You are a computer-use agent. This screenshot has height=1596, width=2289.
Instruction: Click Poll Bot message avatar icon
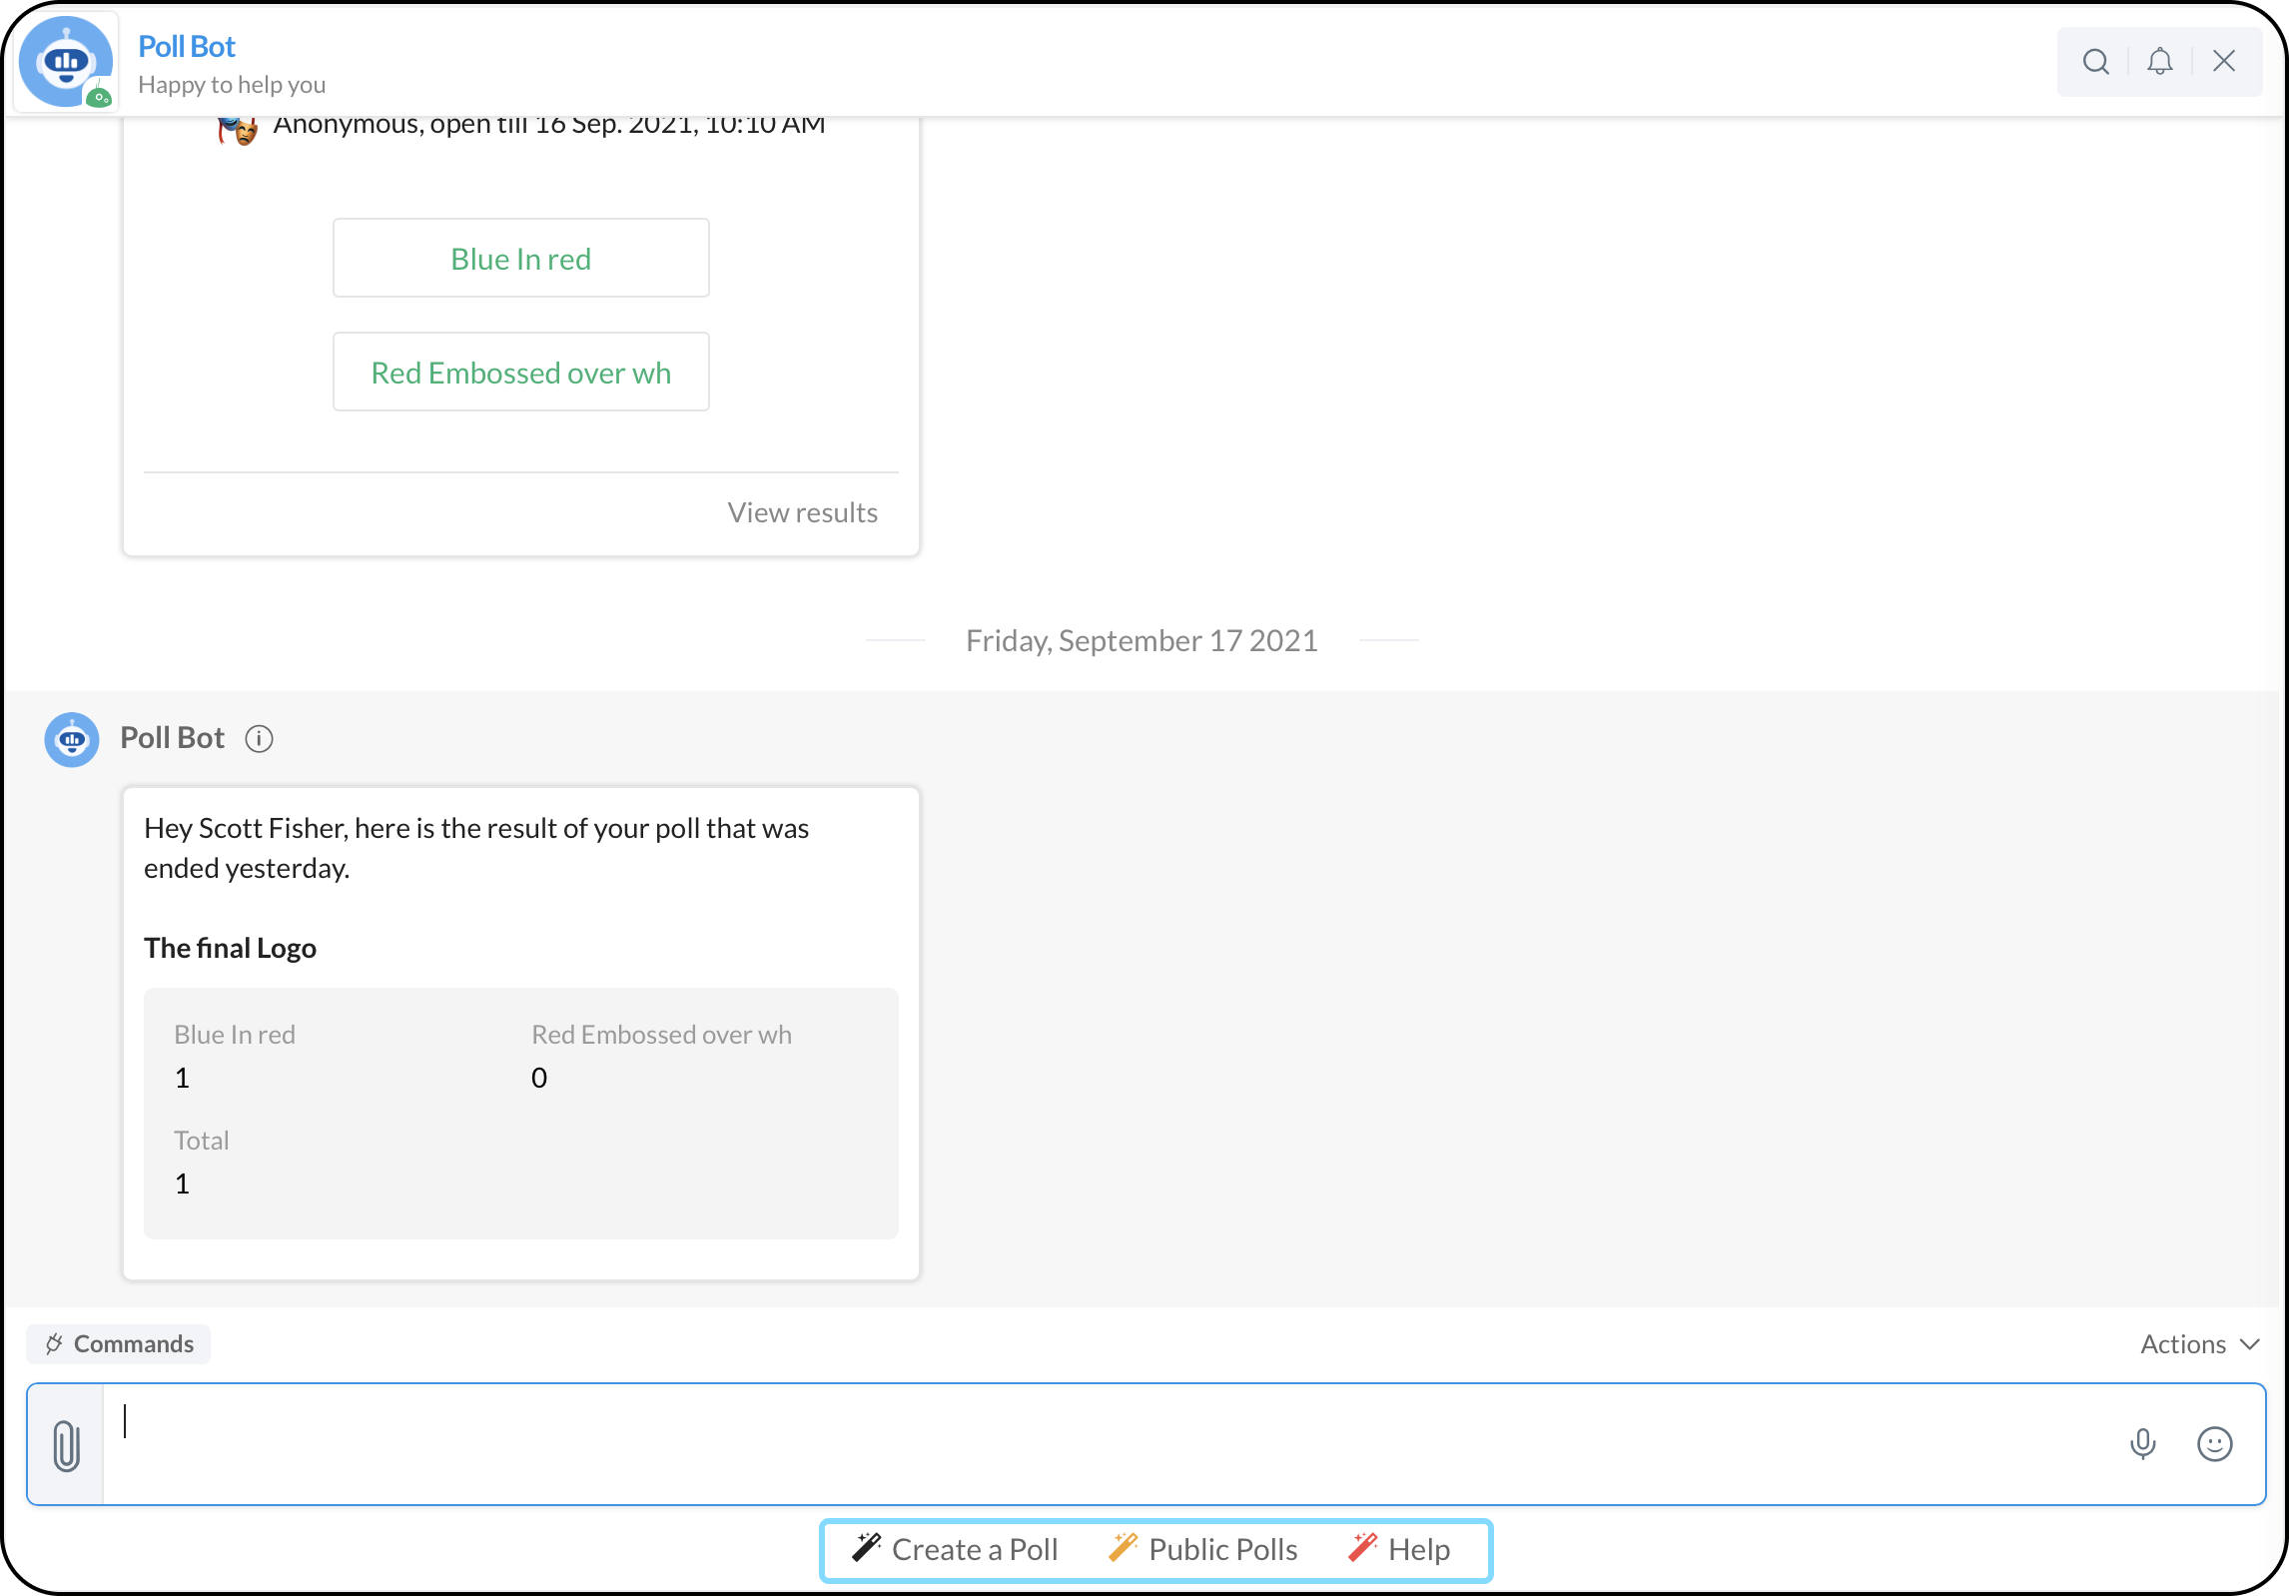[72, 740]
